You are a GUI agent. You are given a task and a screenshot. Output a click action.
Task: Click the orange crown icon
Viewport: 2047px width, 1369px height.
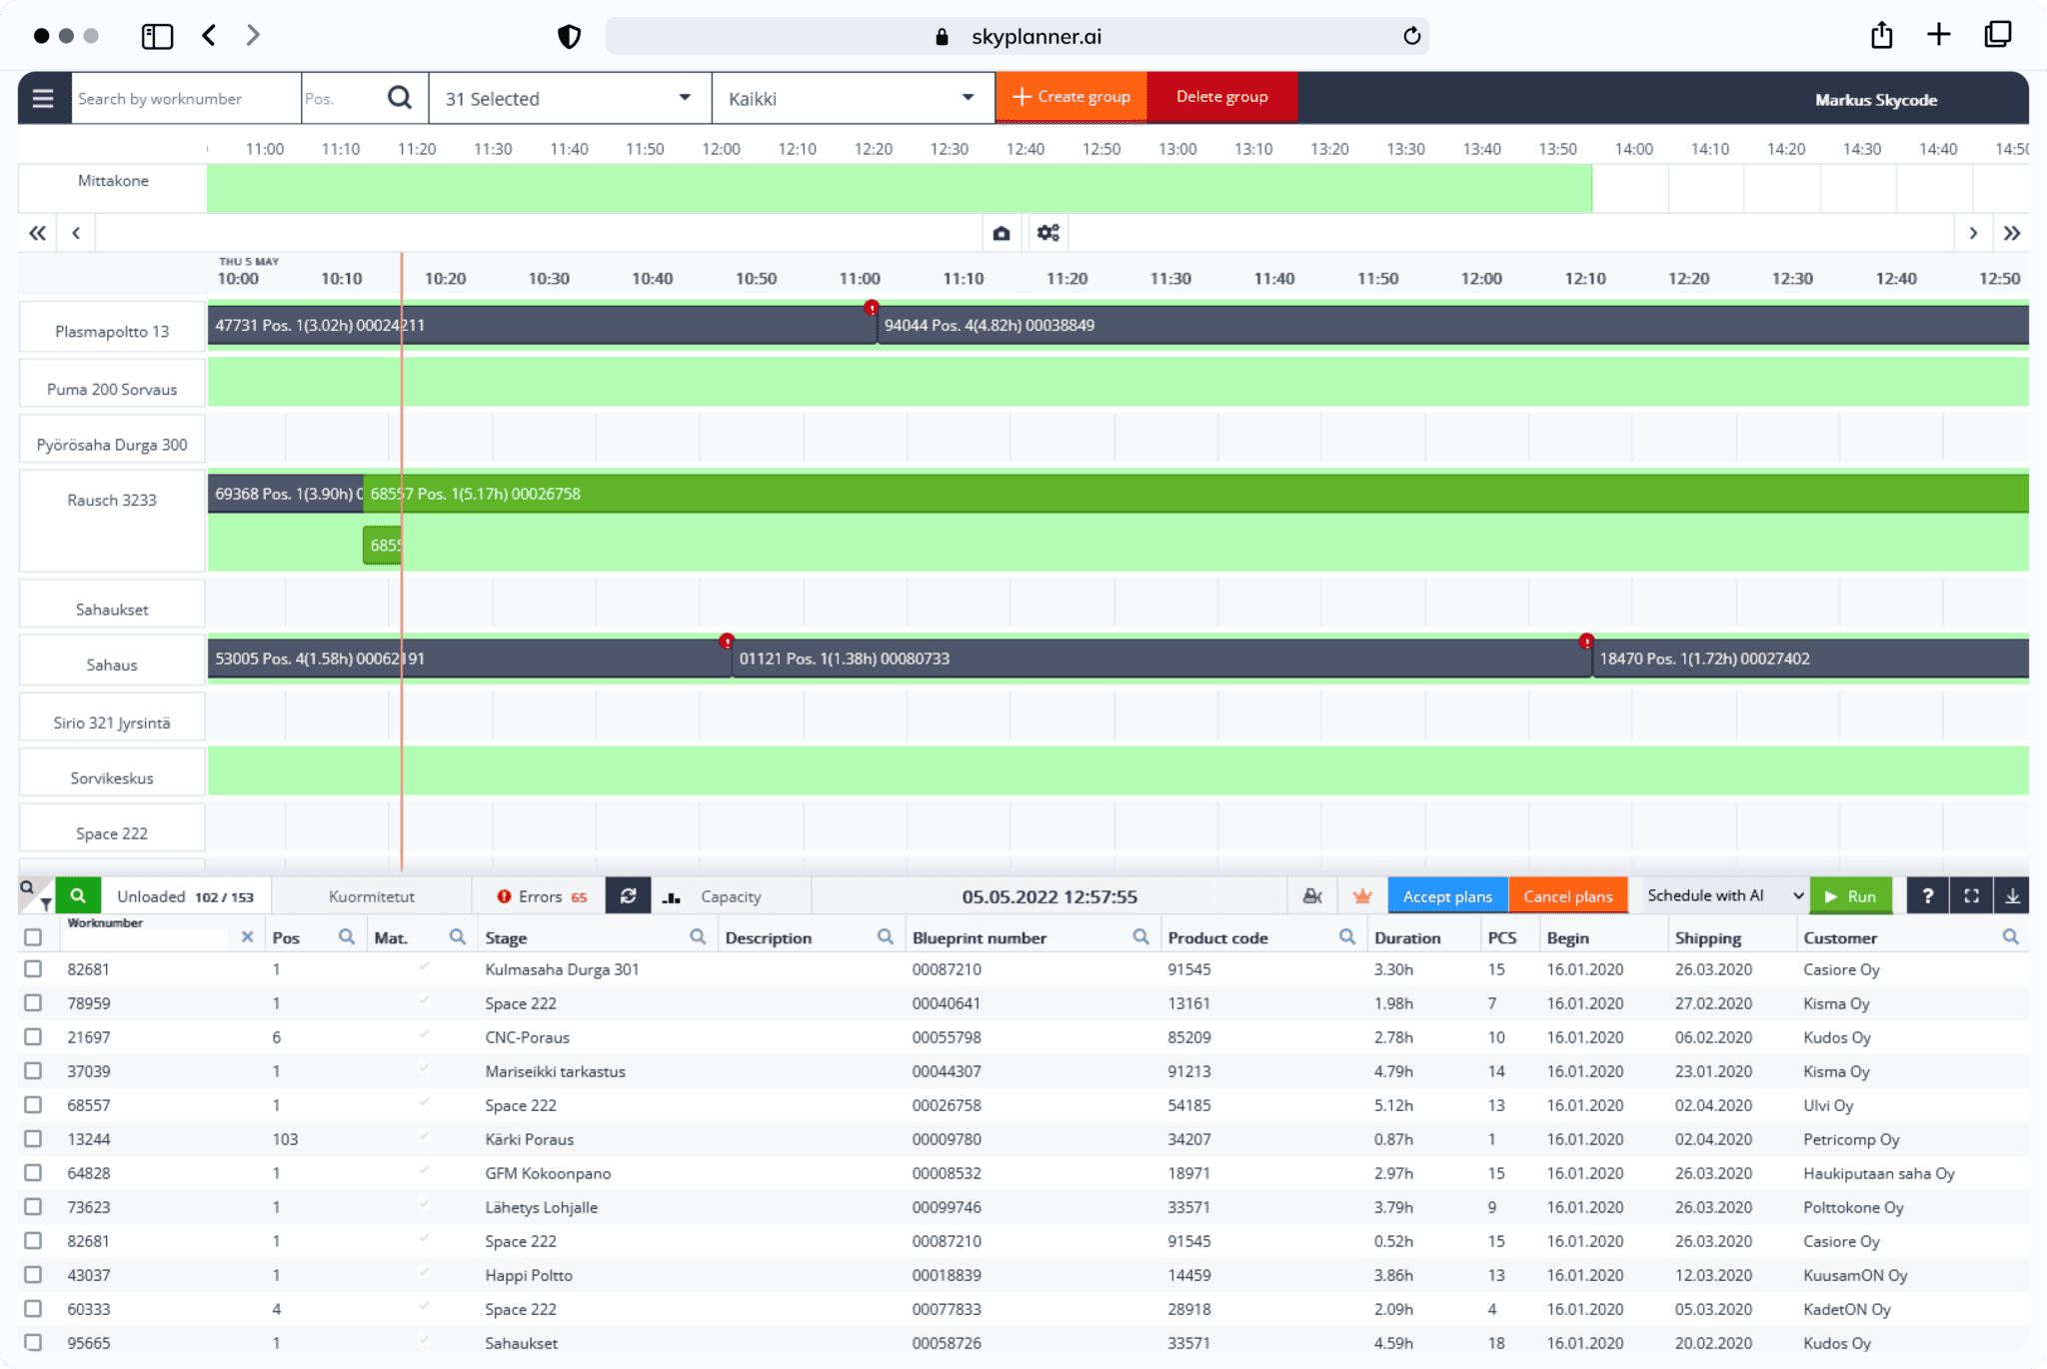coord(1361,895)
